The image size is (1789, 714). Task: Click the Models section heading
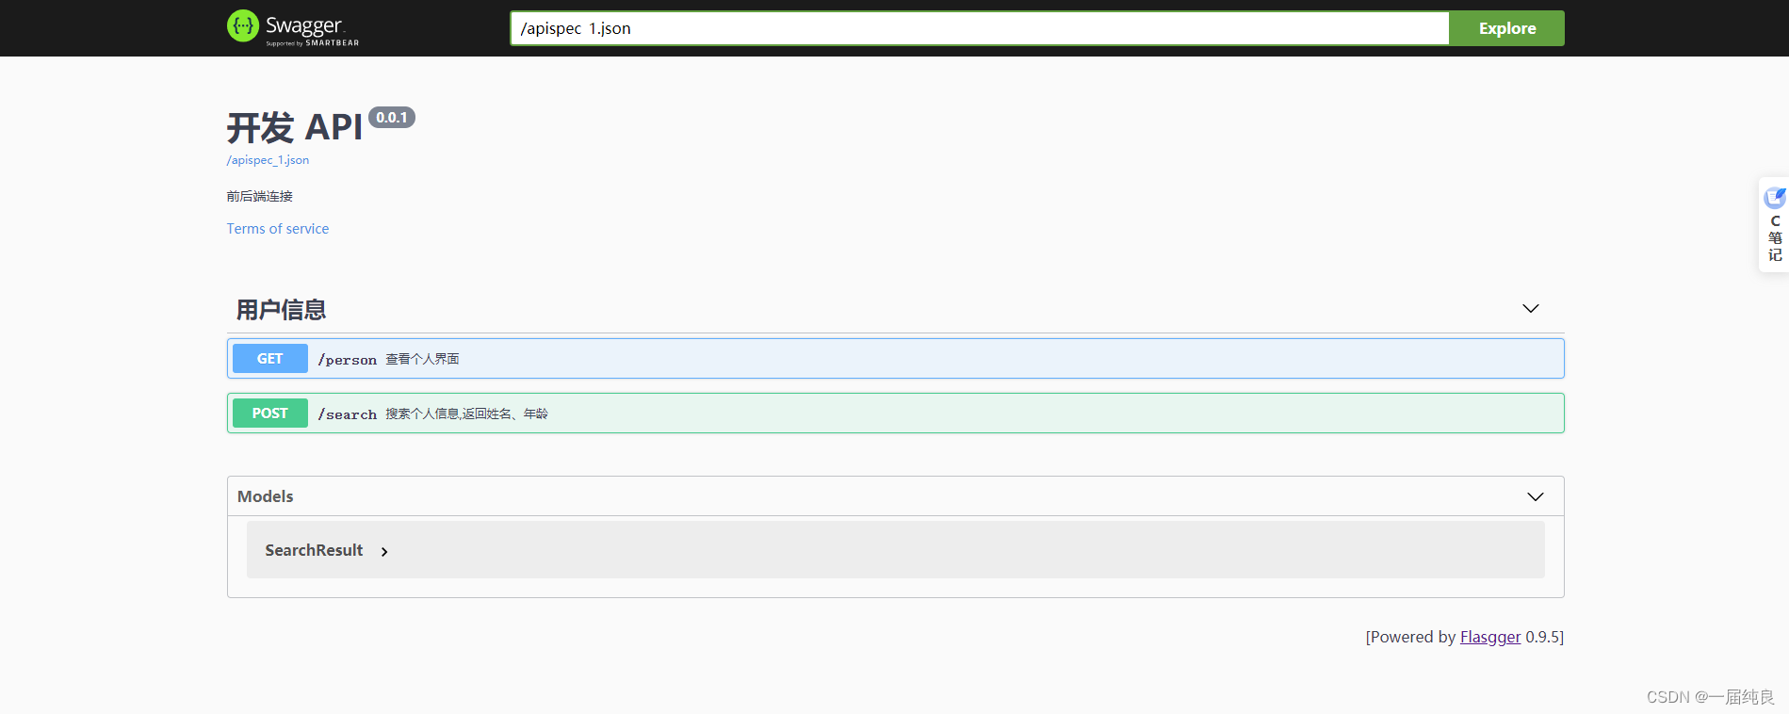[266, 496]
